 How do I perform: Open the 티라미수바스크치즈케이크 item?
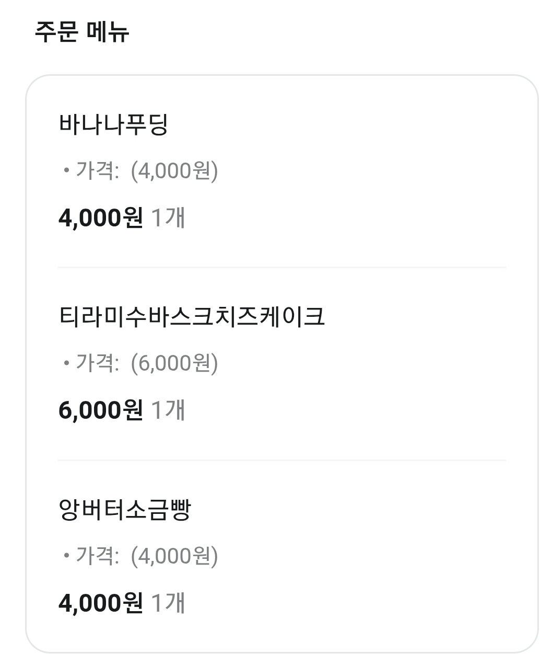(192, 317)
